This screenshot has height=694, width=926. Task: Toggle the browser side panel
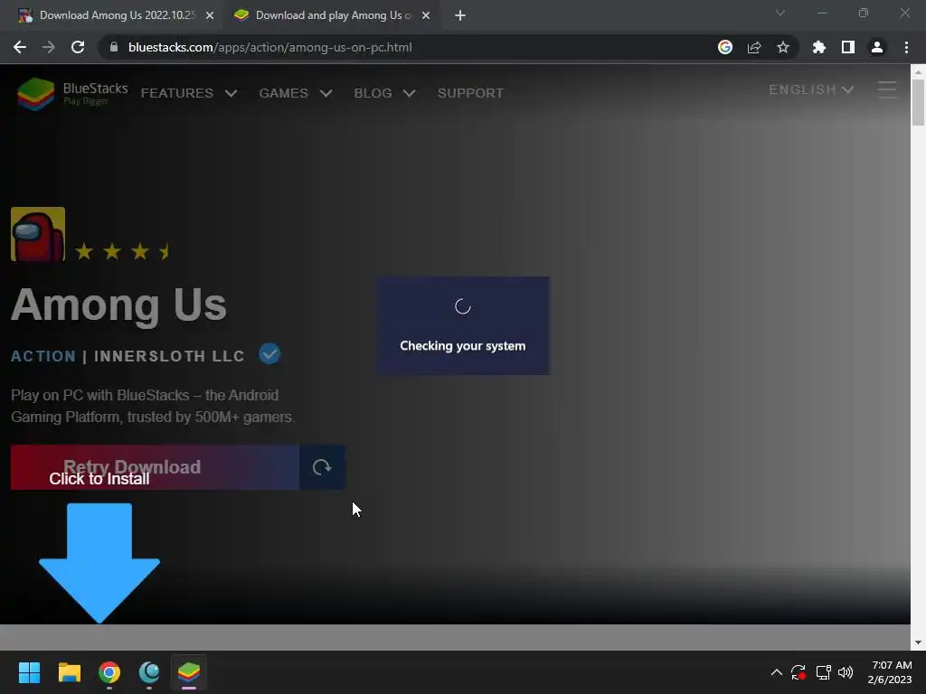tap(848, 47)
